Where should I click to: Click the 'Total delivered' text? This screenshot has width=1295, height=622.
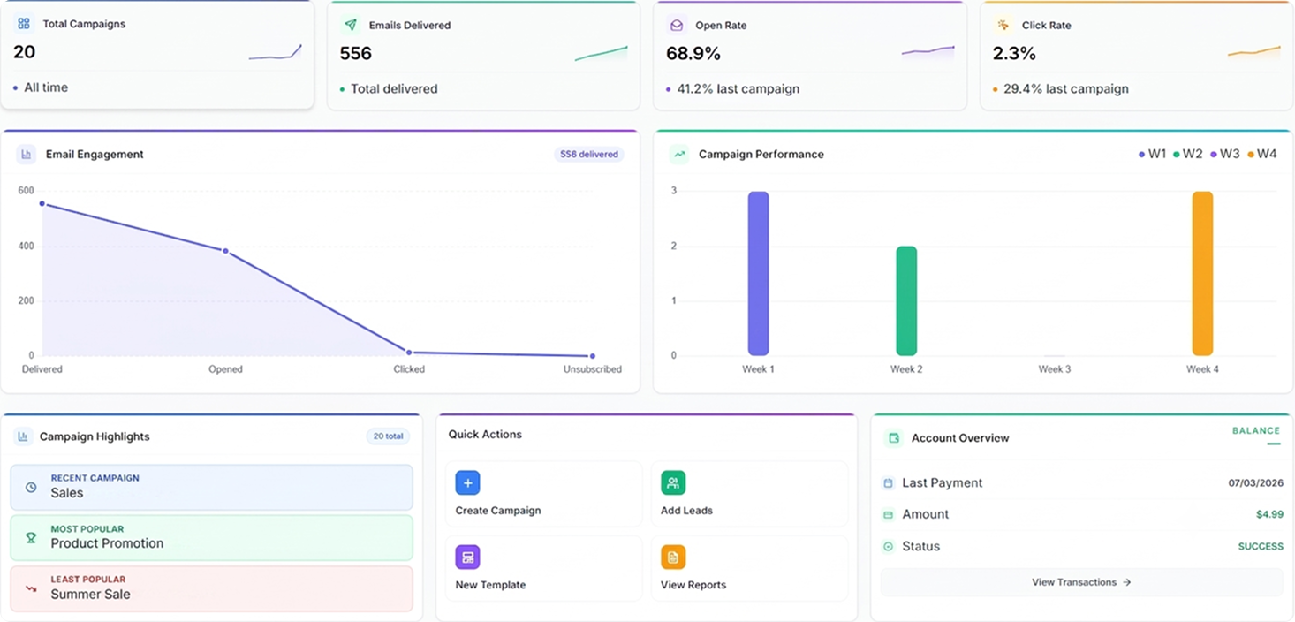394,88
